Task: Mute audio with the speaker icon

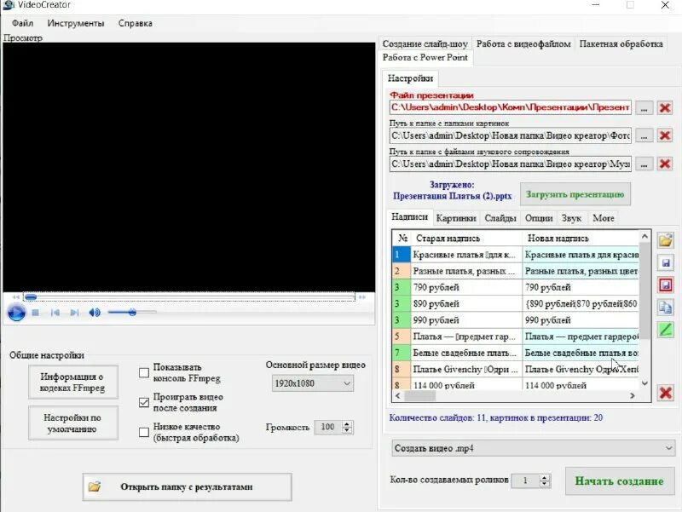Action: coord(94,313)
